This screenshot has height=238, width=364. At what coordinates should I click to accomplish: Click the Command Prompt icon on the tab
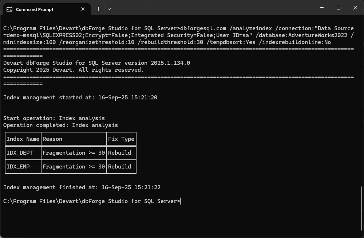tap(9, 9)
